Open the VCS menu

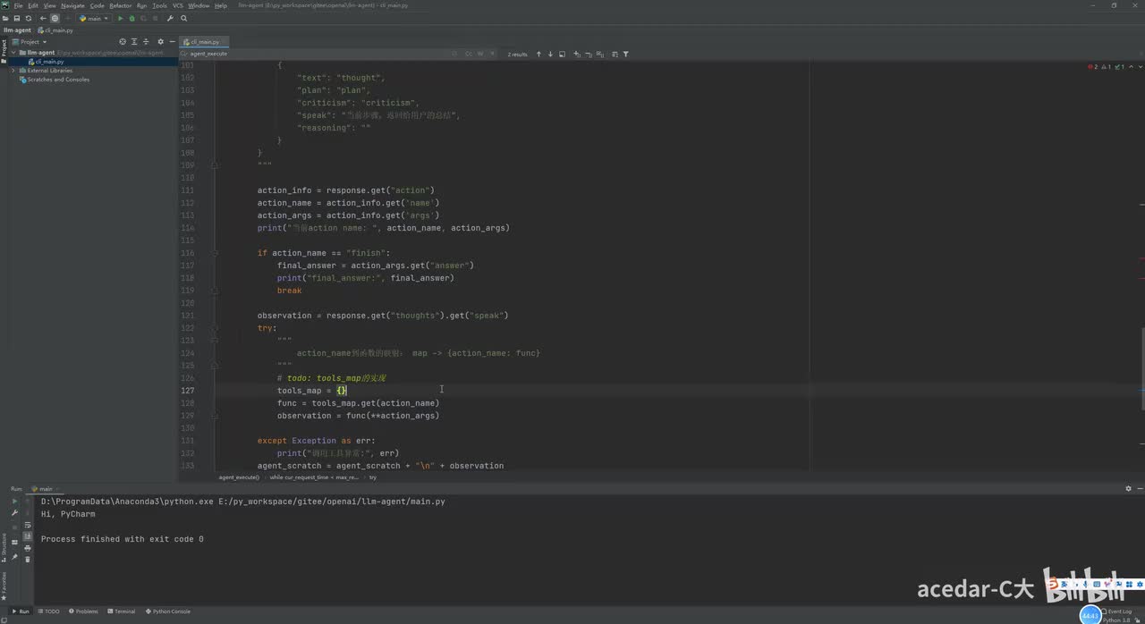click(x=178, y=5)
